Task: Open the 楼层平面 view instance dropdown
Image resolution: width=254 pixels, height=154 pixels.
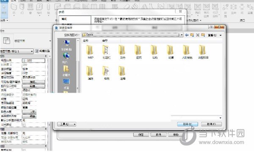Action: click(x=17, y=51)
